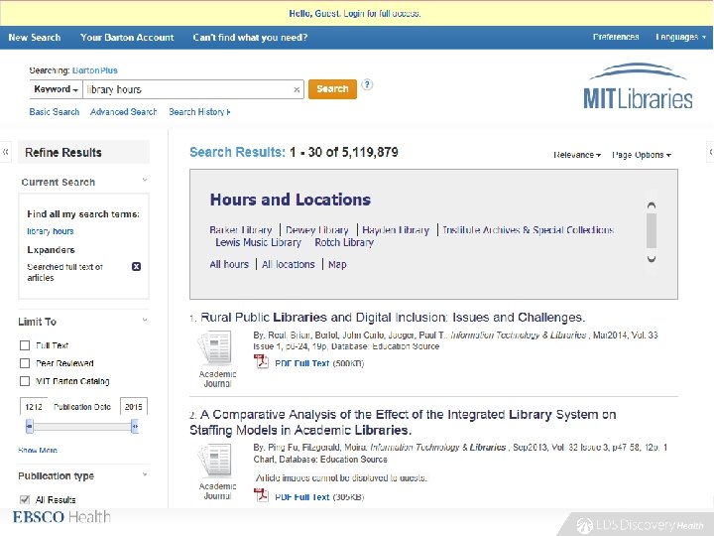Click New Search in the top bar

click(x=35, y=38)
